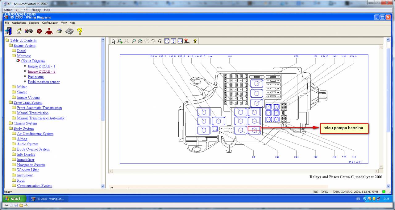Click the 19:36 taskbar clock

[386, 199]
